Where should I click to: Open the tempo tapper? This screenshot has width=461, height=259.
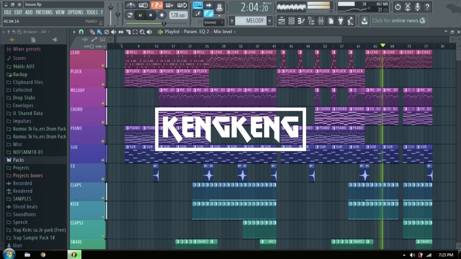click(x=350, y=21)
